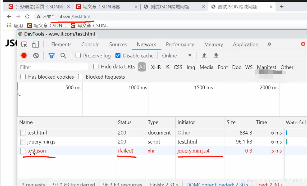Toggle the device toolbar icon

click(x=36, y=44)
